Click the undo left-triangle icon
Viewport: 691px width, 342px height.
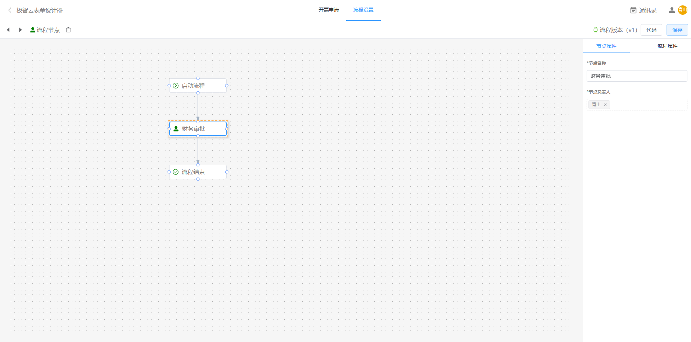tap(8, 30)
